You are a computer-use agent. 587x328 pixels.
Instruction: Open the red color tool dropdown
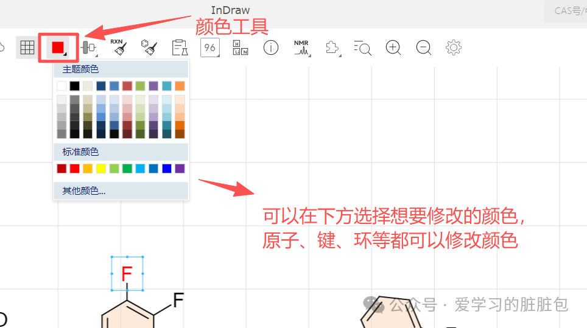(x=58, y=47)
